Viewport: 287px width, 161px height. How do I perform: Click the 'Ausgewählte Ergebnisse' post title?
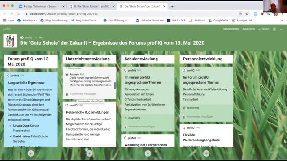(26, 83)
